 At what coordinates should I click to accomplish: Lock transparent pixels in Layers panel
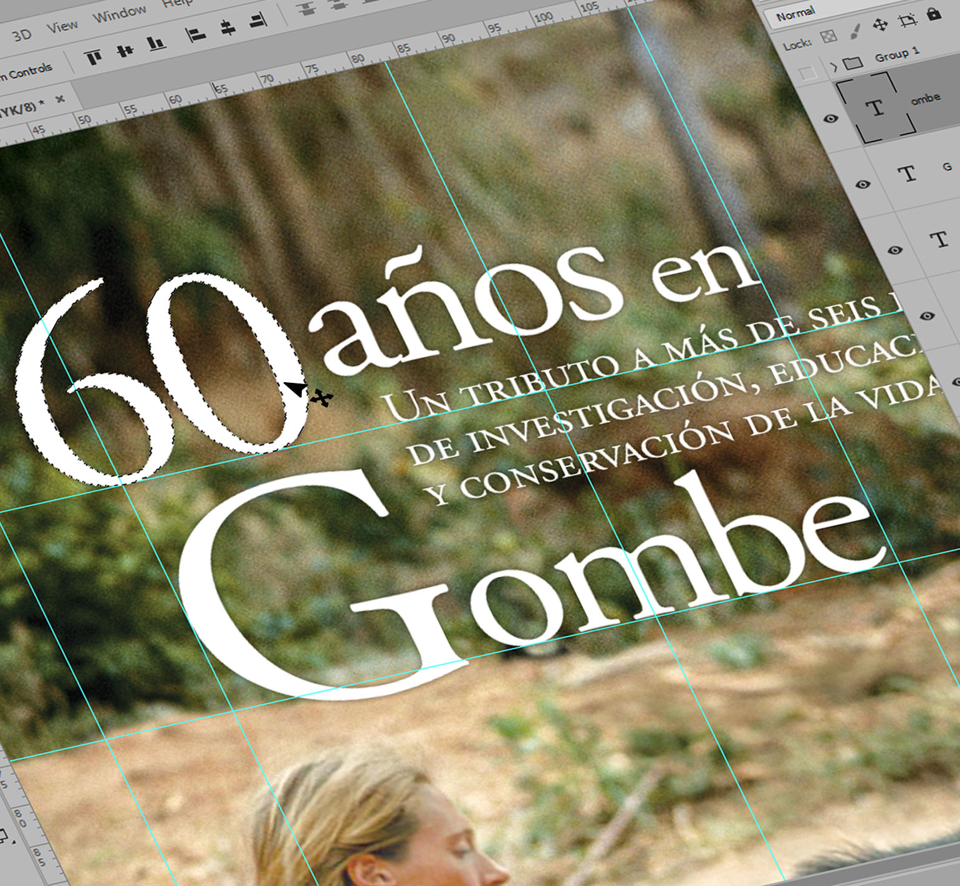click(828, 37)
